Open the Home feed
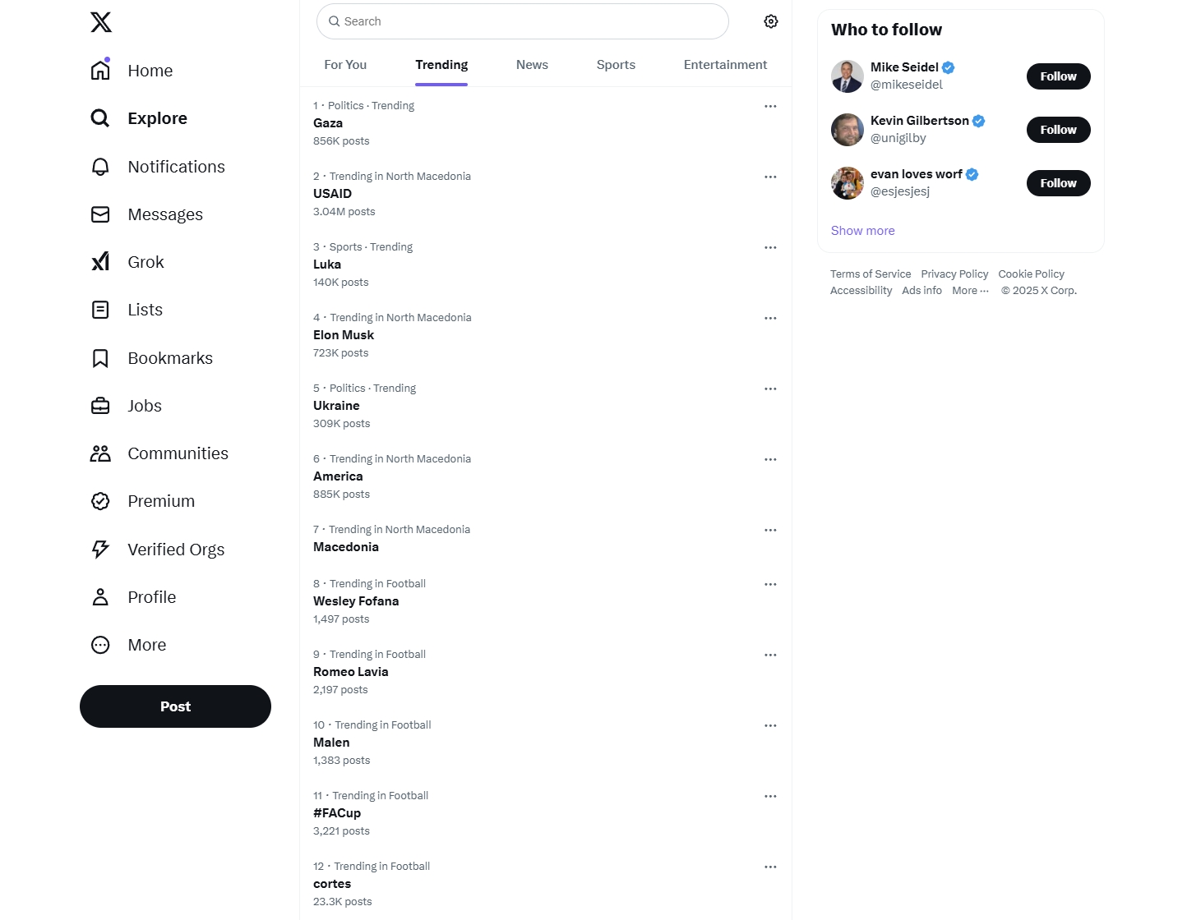Screen dimensions: 1187x920 (x=150, y=71)
